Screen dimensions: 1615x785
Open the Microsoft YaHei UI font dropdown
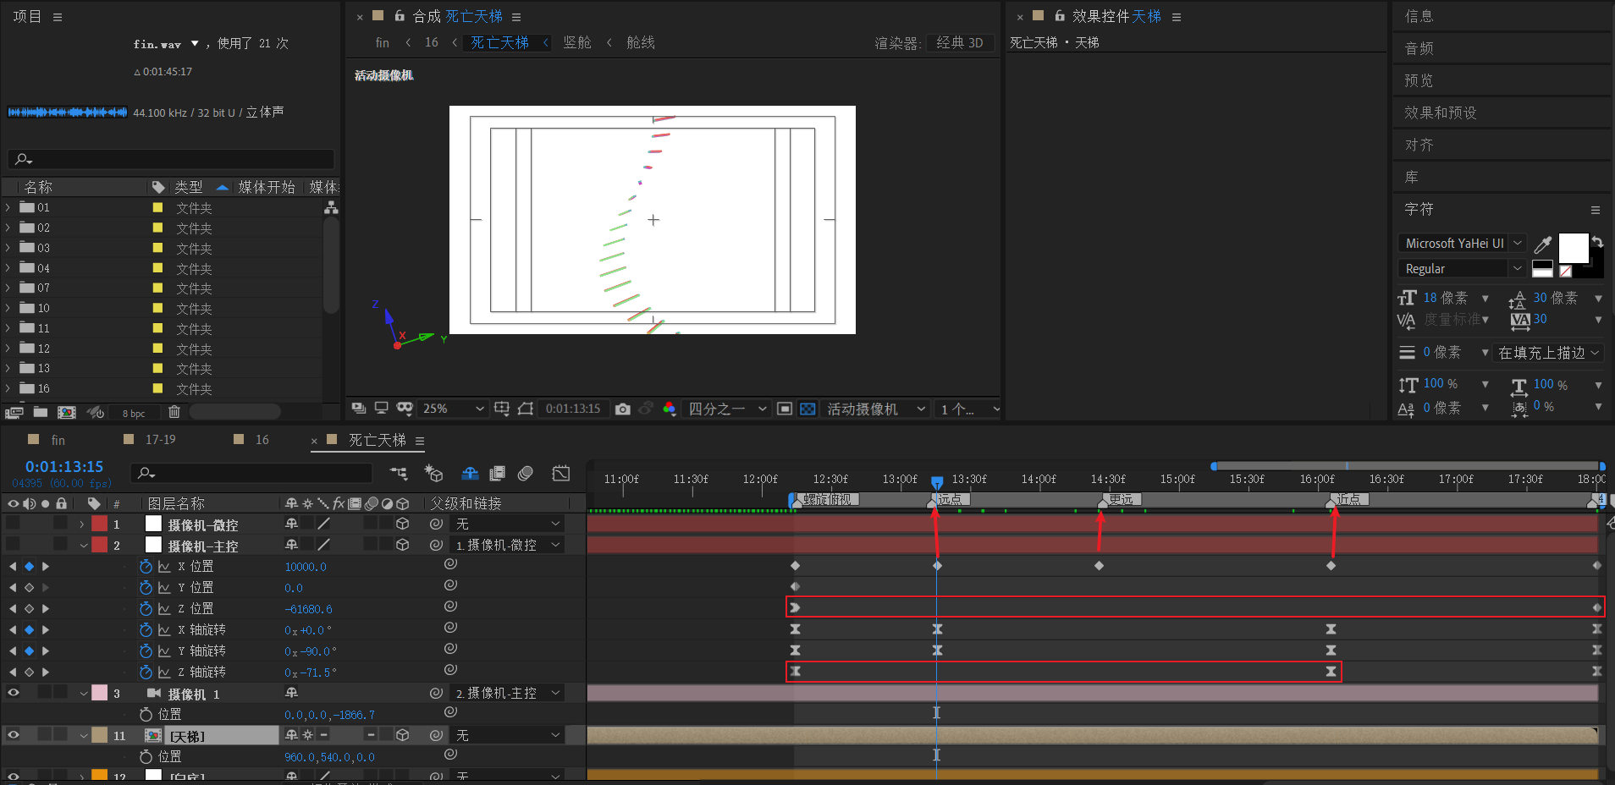1462,243
